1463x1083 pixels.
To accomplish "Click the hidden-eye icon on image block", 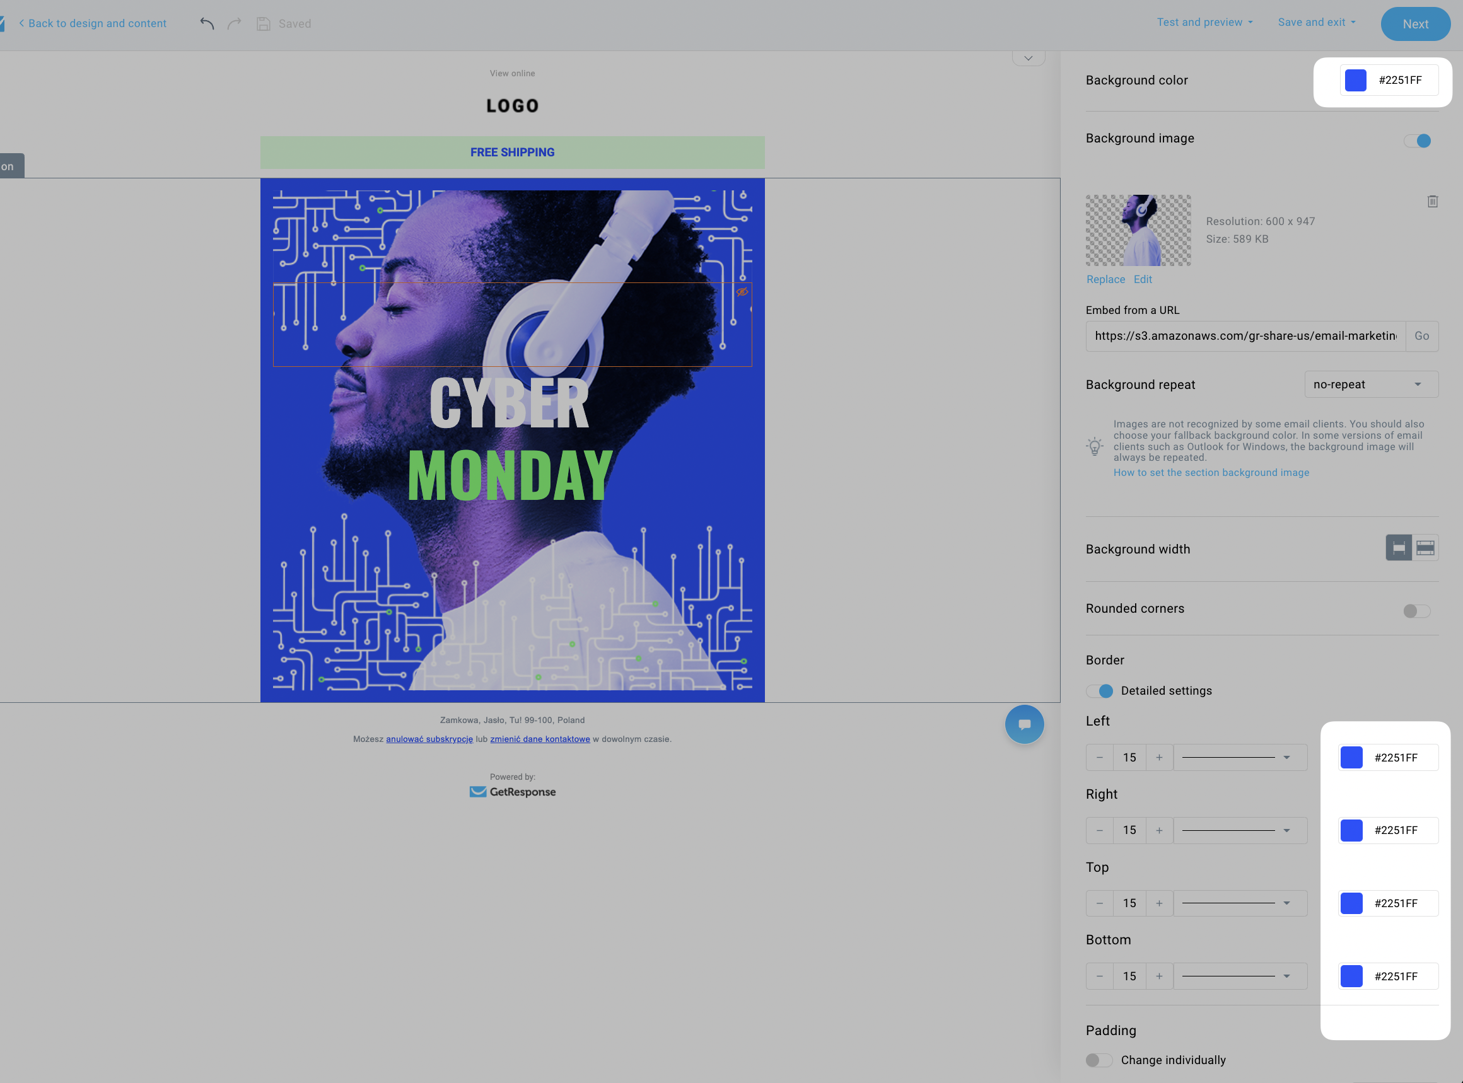I will point(742,292).
